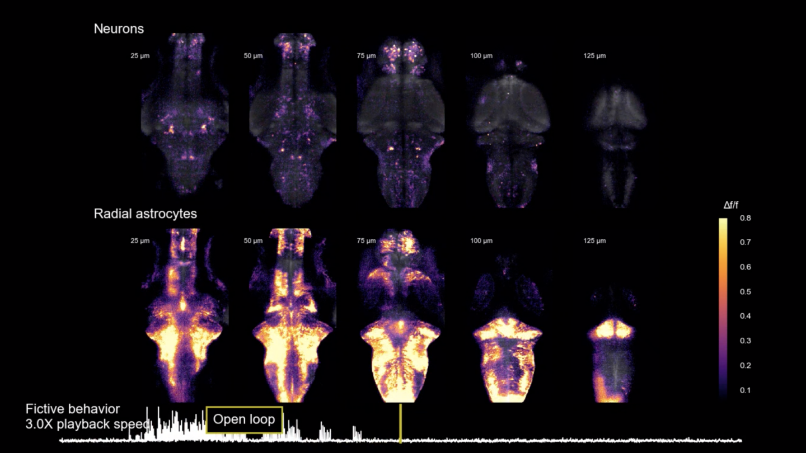Click the Open loop box
Screen dimensions: 806x453
(244, 419)
